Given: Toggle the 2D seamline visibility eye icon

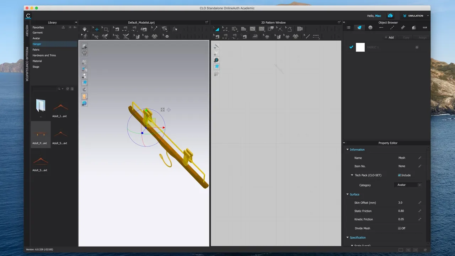Looking at the screenshot, I should pos(216,47).
